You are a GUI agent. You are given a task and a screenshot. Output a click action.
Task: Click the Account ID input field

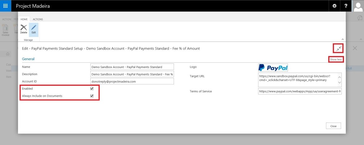click(132, 81)
